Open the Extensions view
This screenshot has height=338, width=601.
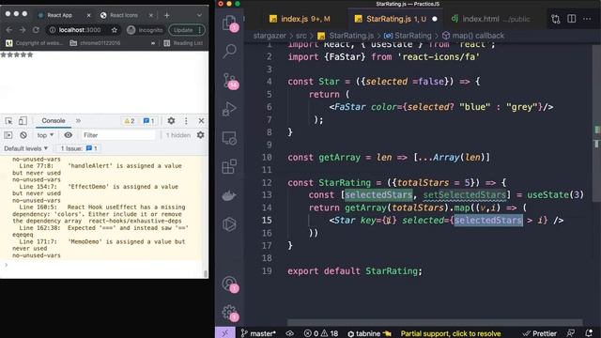(229, 167)
